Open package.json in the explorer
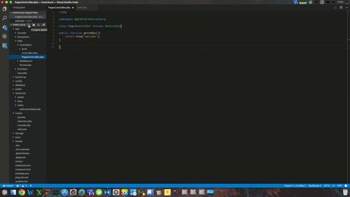This screenshot has height=197, width=350. point(22,173)
